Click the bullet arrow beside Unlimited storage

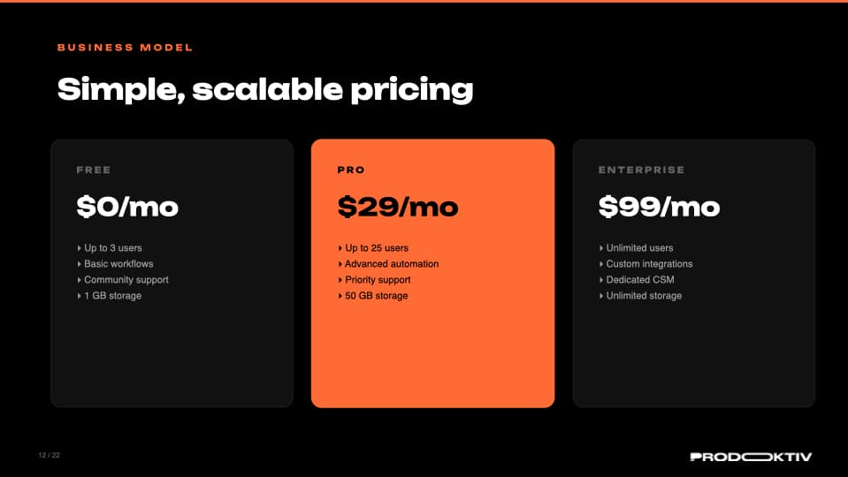pyautogui.click(x=600, y=296)
